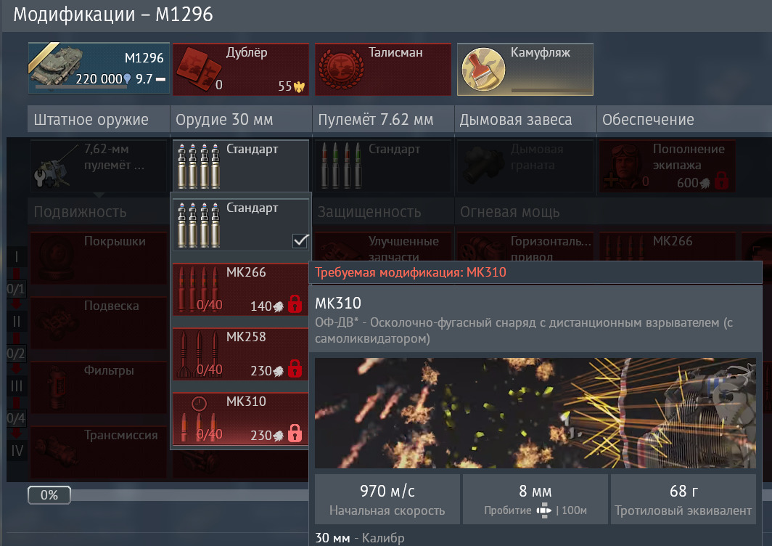
Task: Toggle the checked Стандарт ammo checkbox
Action: point(300,241)
